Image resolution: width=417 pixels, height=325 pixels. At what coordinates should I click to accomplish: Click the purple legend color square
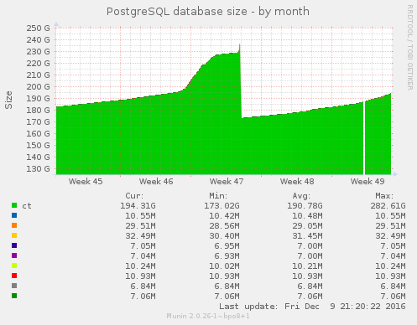tap(14, 255)
